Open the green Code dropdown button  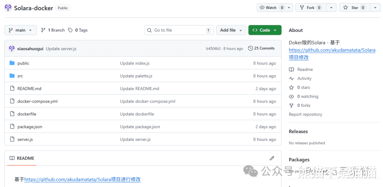pos(265,30)
